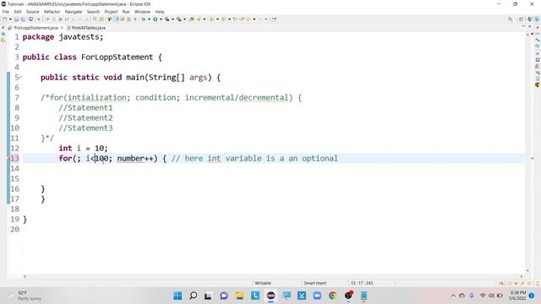The image size is (541, 304).
Task: Open the External Tools dropdown arrow
Action: (x=184, y=19)
